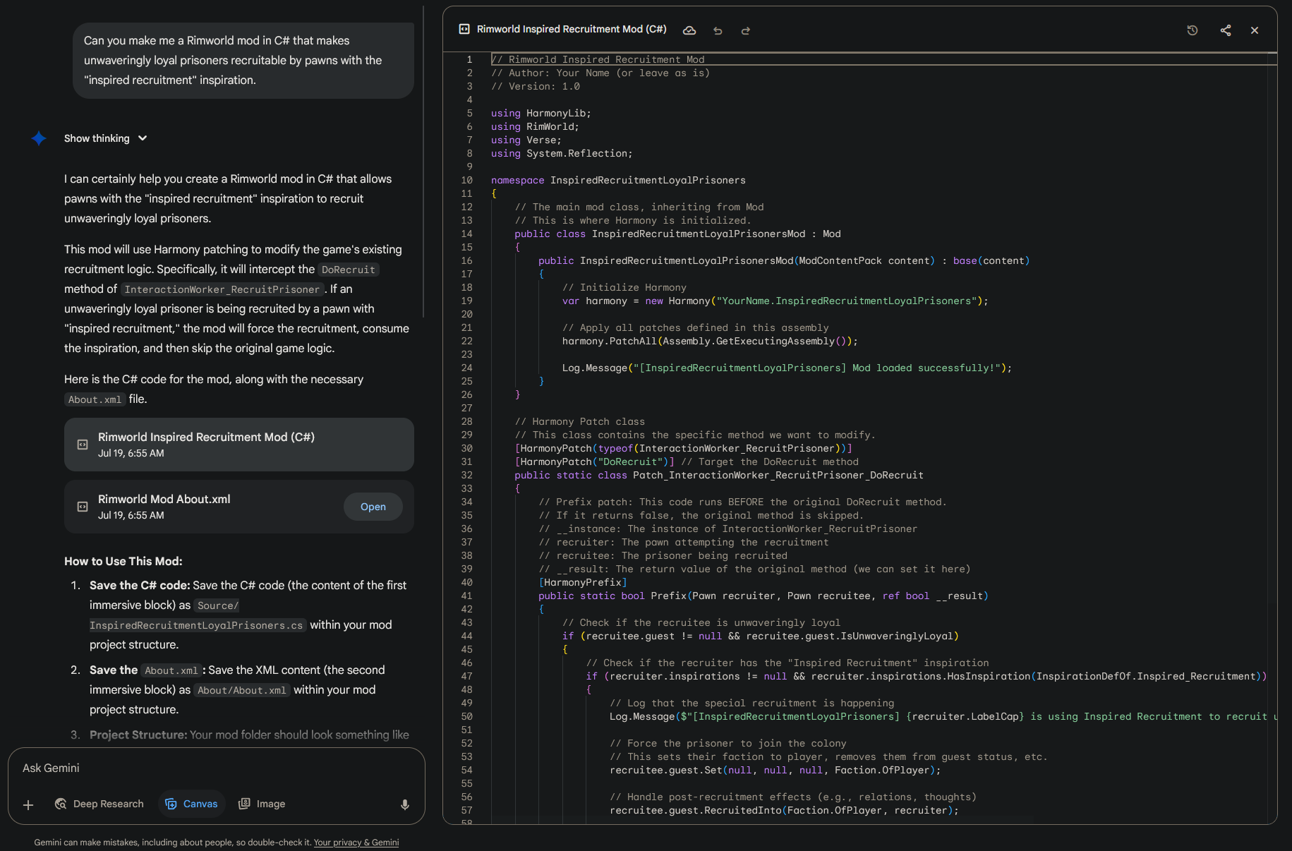Click line 1 comment Rimworld Inspired Recruitment Mod
Screen dimensions: 1292x851
click(598, 59)
